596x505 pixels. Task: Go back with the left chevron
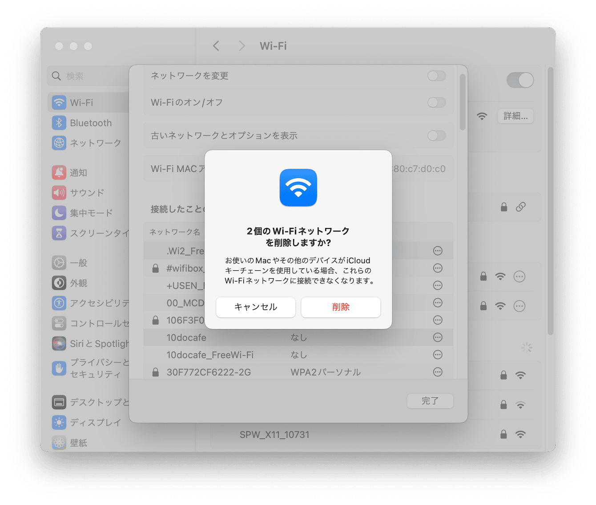pos(216,46)
